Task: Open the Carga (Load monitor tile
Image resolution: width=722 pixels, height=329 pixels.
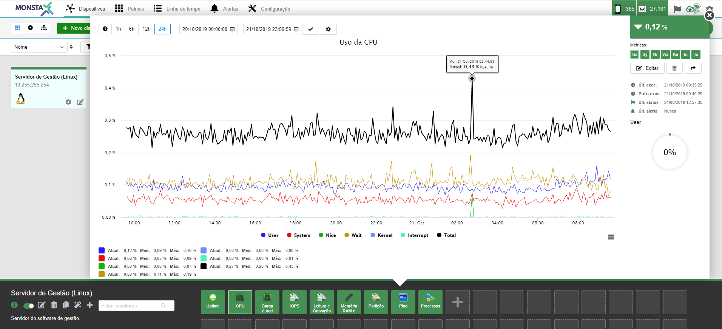Action: 267,302
